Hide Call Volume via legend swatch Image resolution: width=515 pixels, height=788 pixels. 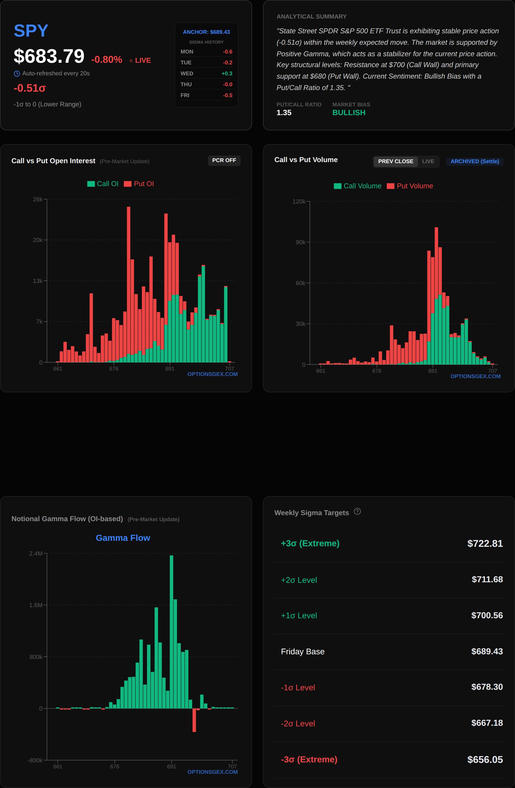338,186
